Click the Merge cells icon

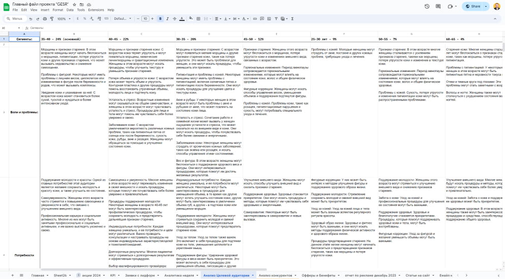tap(205, 19)
